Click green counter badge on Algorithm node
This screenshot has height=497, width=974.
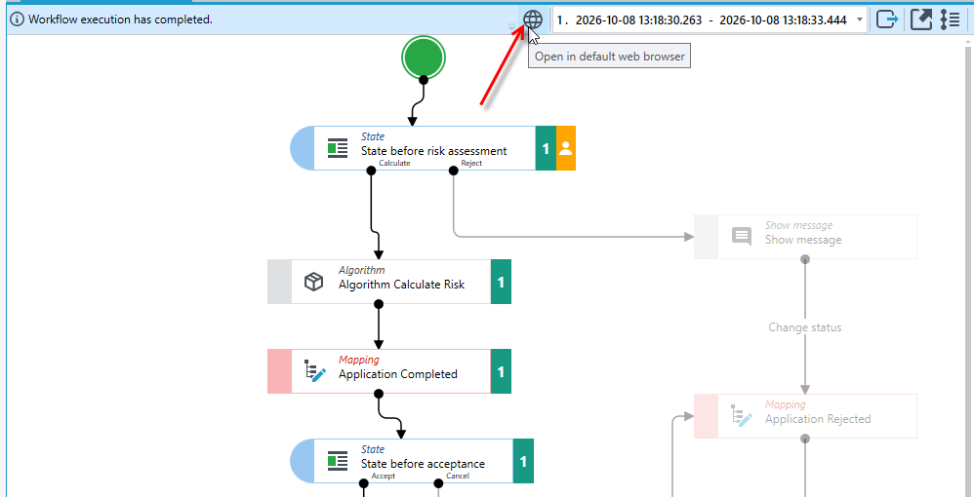pyautogui.click(x=501, y=282)
